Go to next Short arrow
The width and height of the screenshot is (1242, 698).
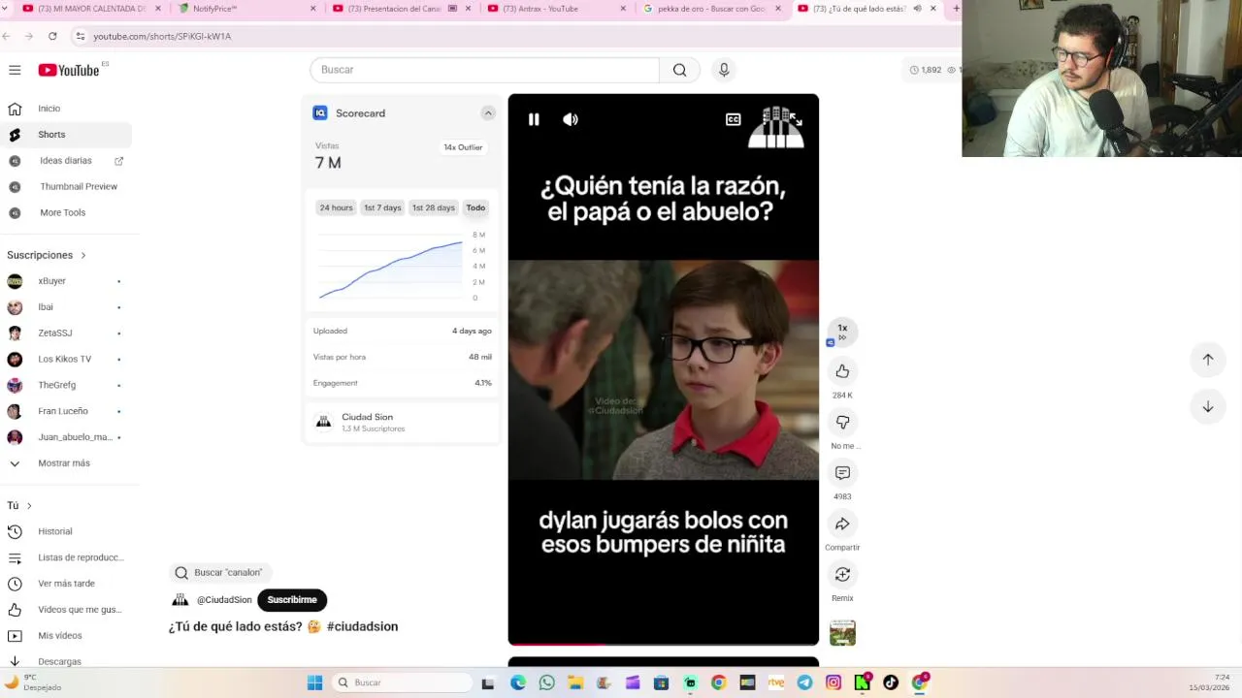(1208, 406)
